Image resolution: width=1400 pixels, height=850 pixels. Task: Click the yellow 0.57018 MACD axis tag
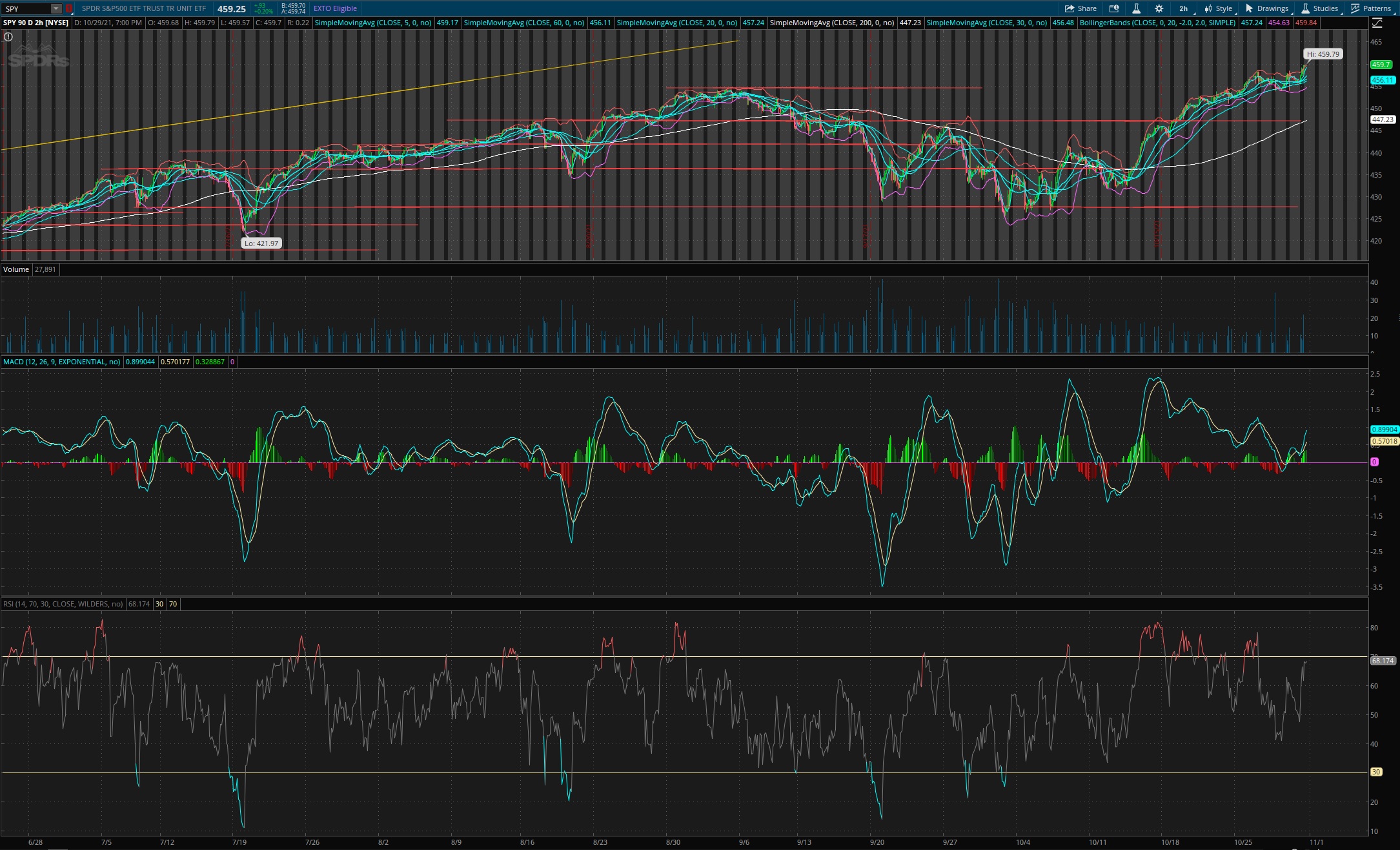pyautogui.click(x=1385, y=442)
